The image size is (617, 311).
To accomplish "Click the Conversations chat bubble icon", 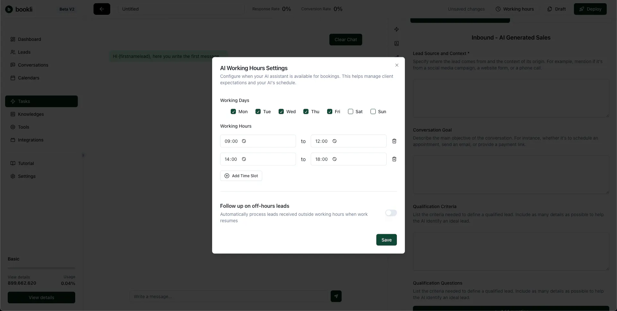I will 13,65.
